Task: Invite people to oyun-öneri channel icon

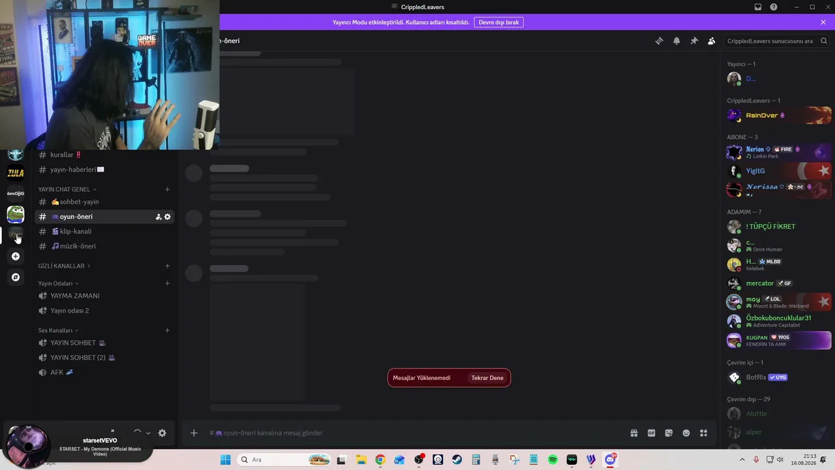Action: 158,217
